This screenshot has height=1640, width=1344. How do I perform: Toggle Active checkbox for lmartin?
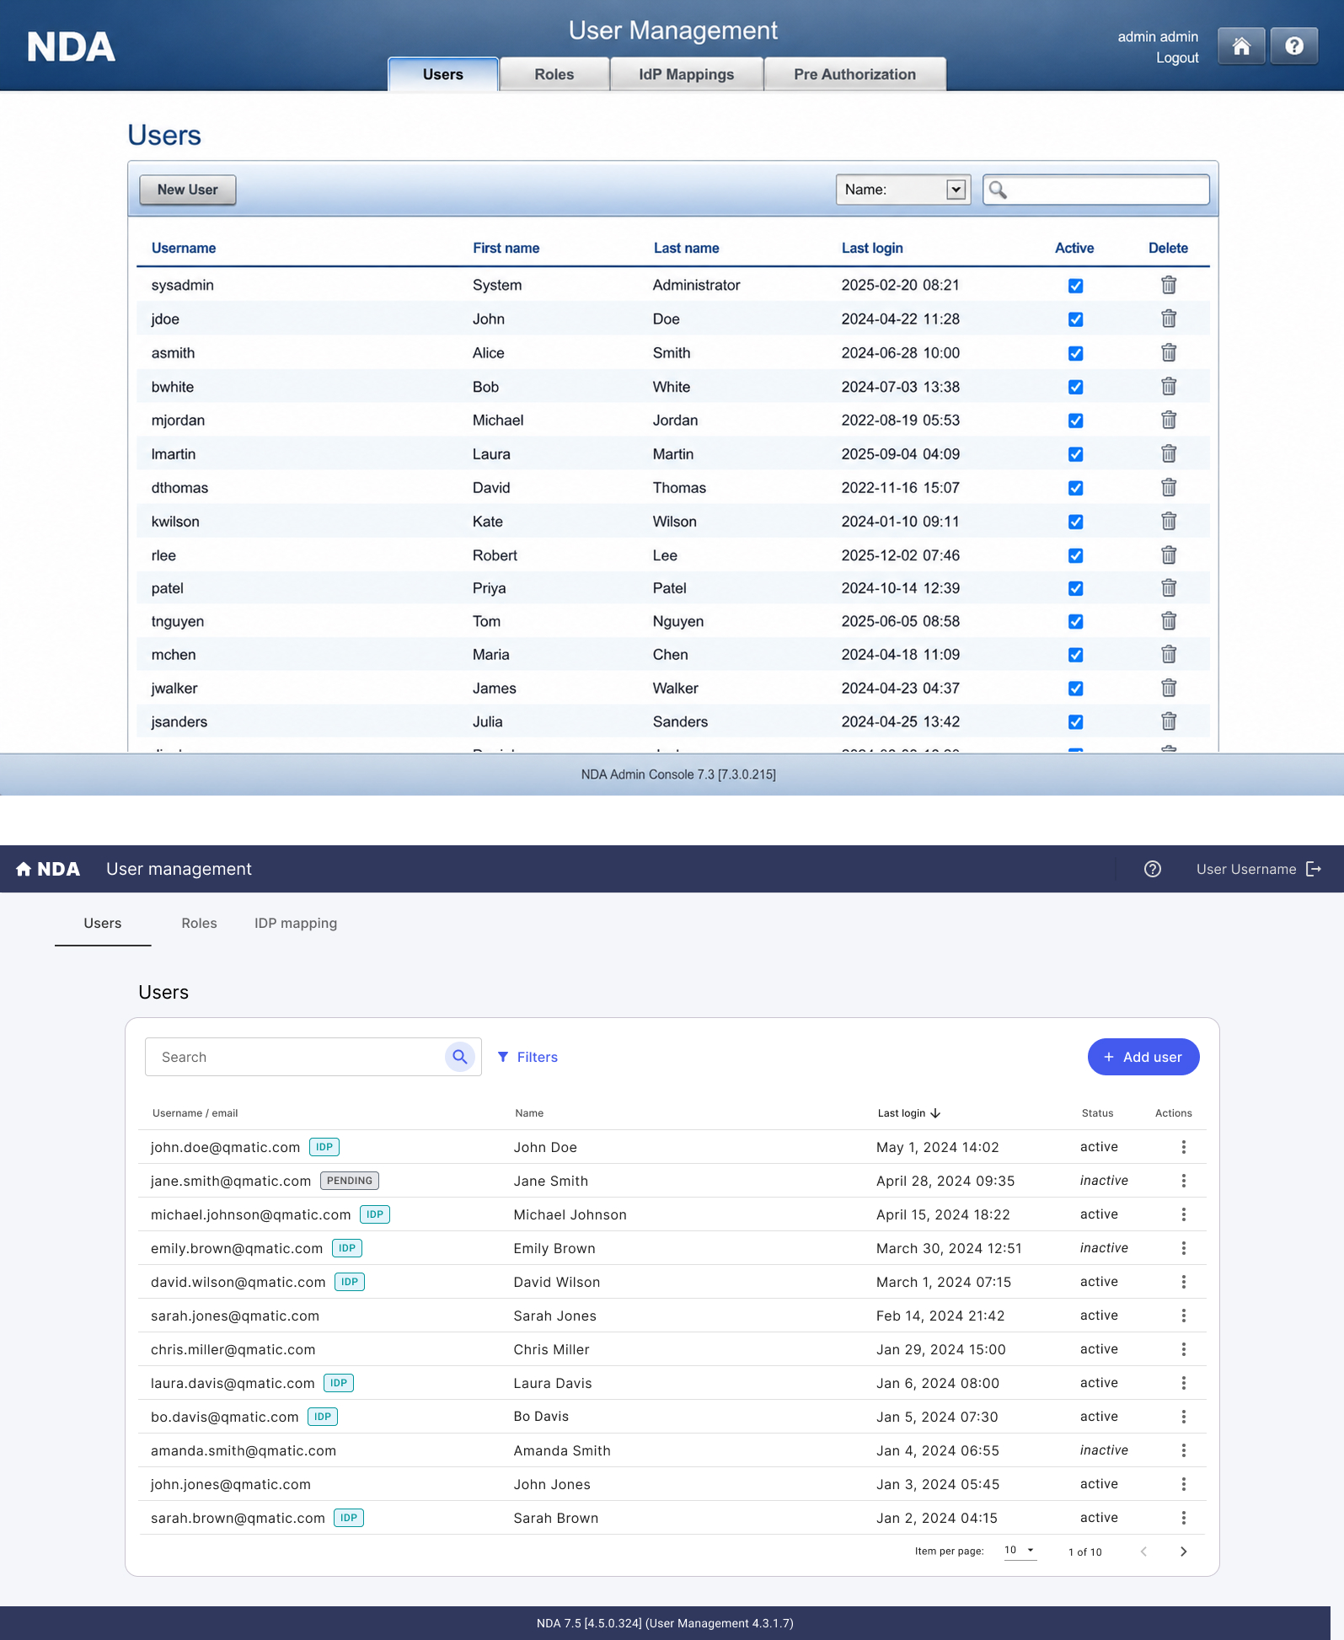click(1076, 454)
